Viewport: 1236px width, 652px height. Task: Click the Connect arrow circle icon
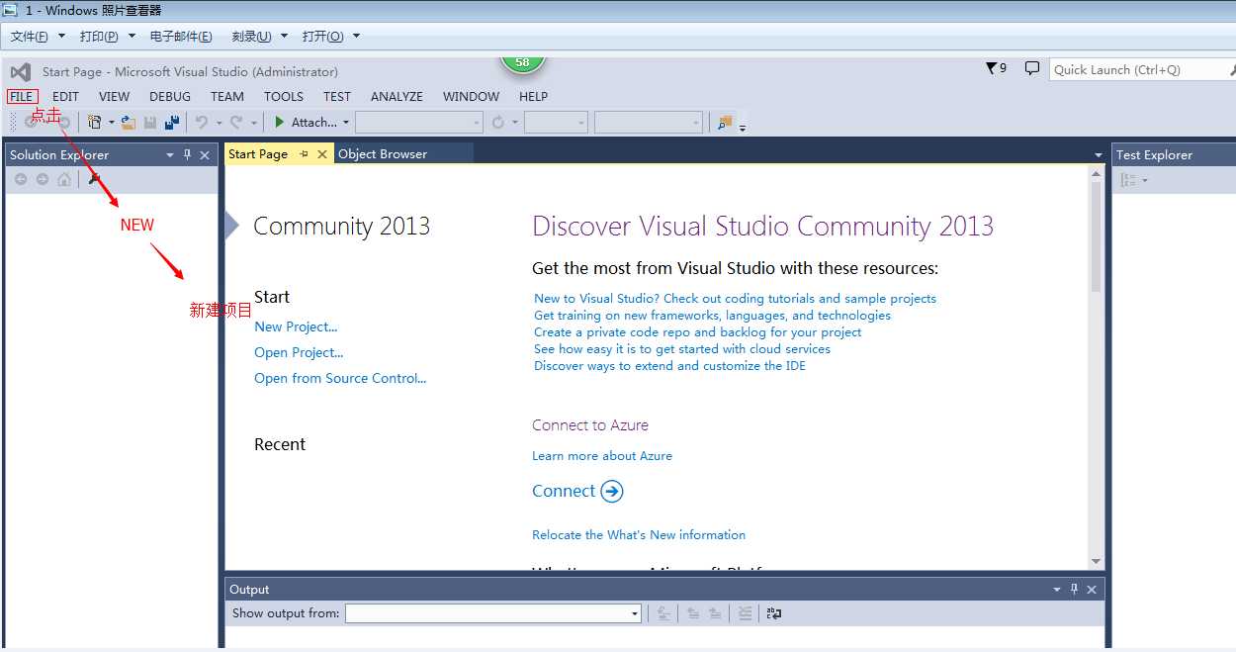point(612,491)
